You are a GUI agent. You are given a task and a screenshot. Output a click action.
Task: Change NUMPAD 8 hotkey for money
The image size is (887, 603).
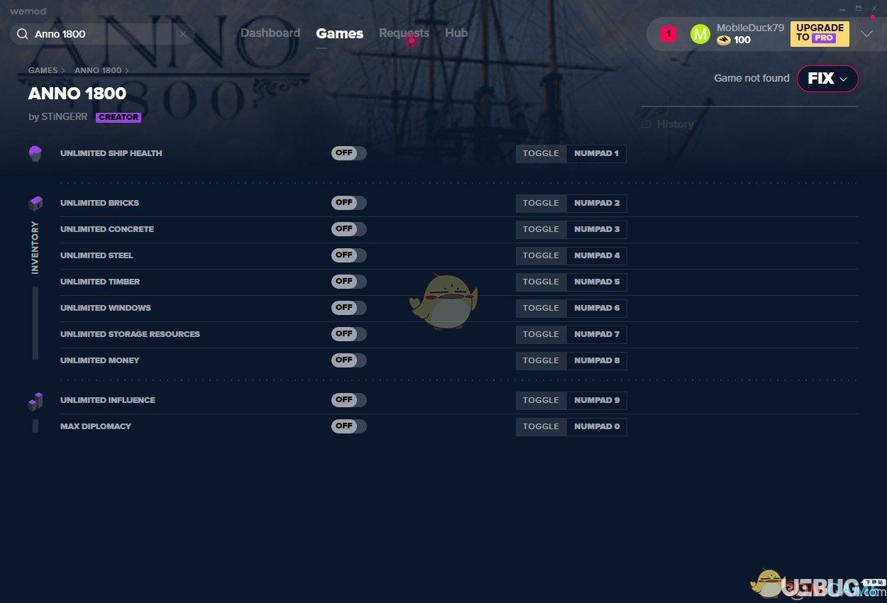(597, 360)
